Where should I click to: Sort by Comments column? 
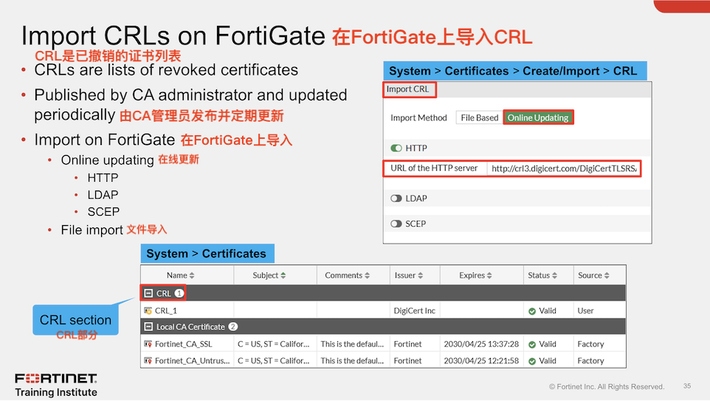(348, 275)
